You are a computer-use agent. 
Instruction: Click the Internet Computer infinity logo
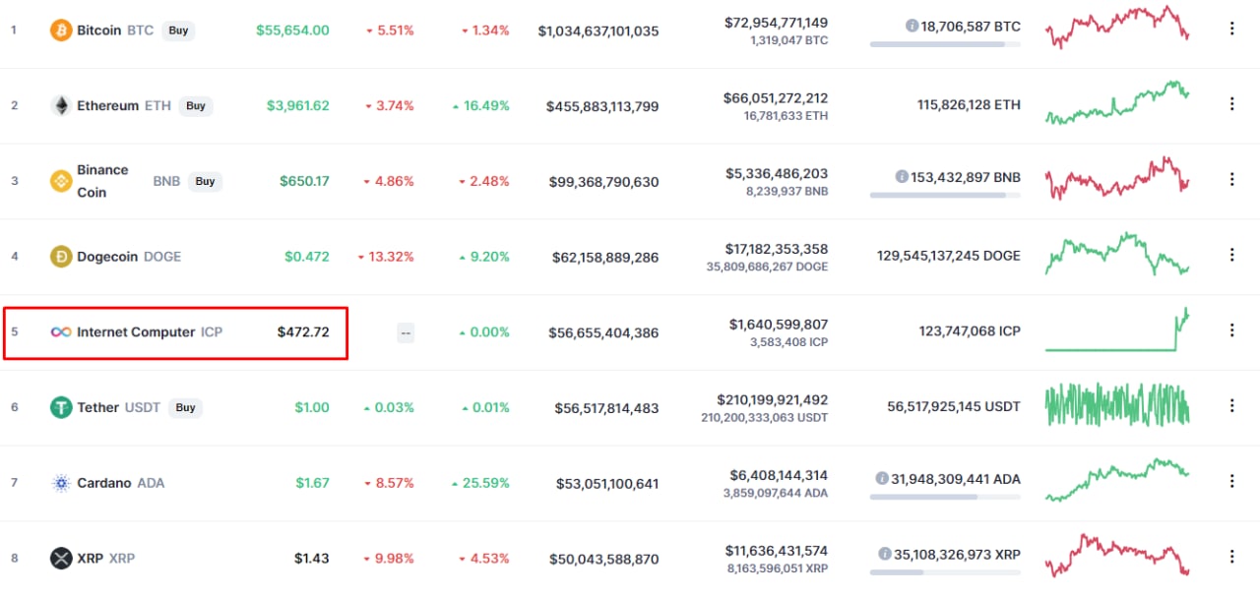(x=61, y=332)
